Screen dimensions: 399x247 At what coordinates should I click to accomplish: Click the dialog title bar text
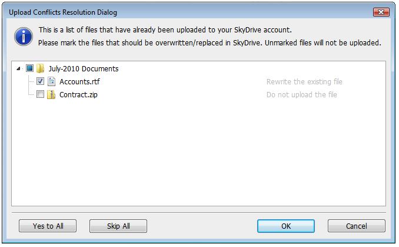63,12
